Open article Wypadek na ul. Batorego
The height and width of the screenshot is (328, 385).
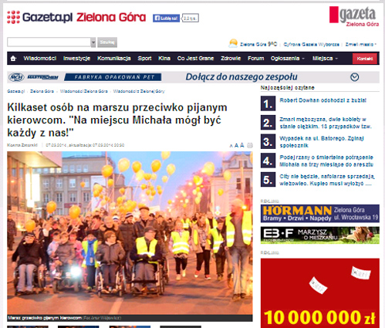[322, 142]
